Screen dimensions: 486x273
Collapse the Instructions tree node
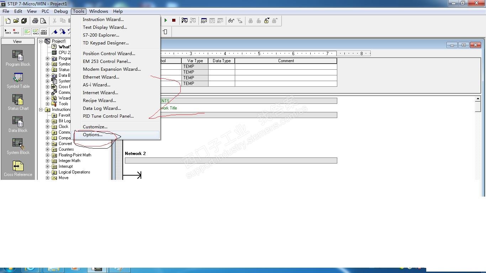[41, 109]
